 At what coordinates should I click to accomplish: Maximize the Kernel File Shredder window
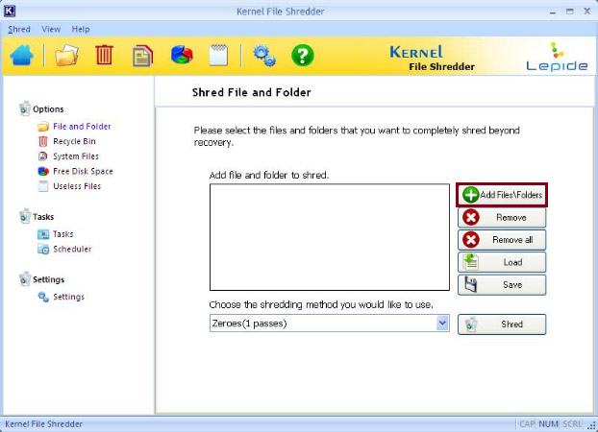point(570,12)
